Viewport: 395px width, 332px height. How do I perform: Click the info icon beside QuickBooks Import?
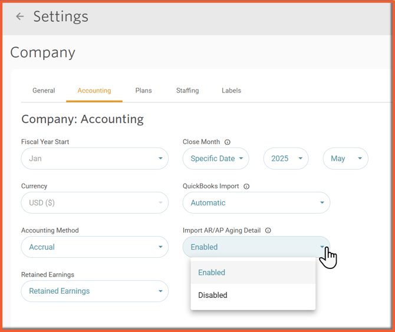coord(246,186)
